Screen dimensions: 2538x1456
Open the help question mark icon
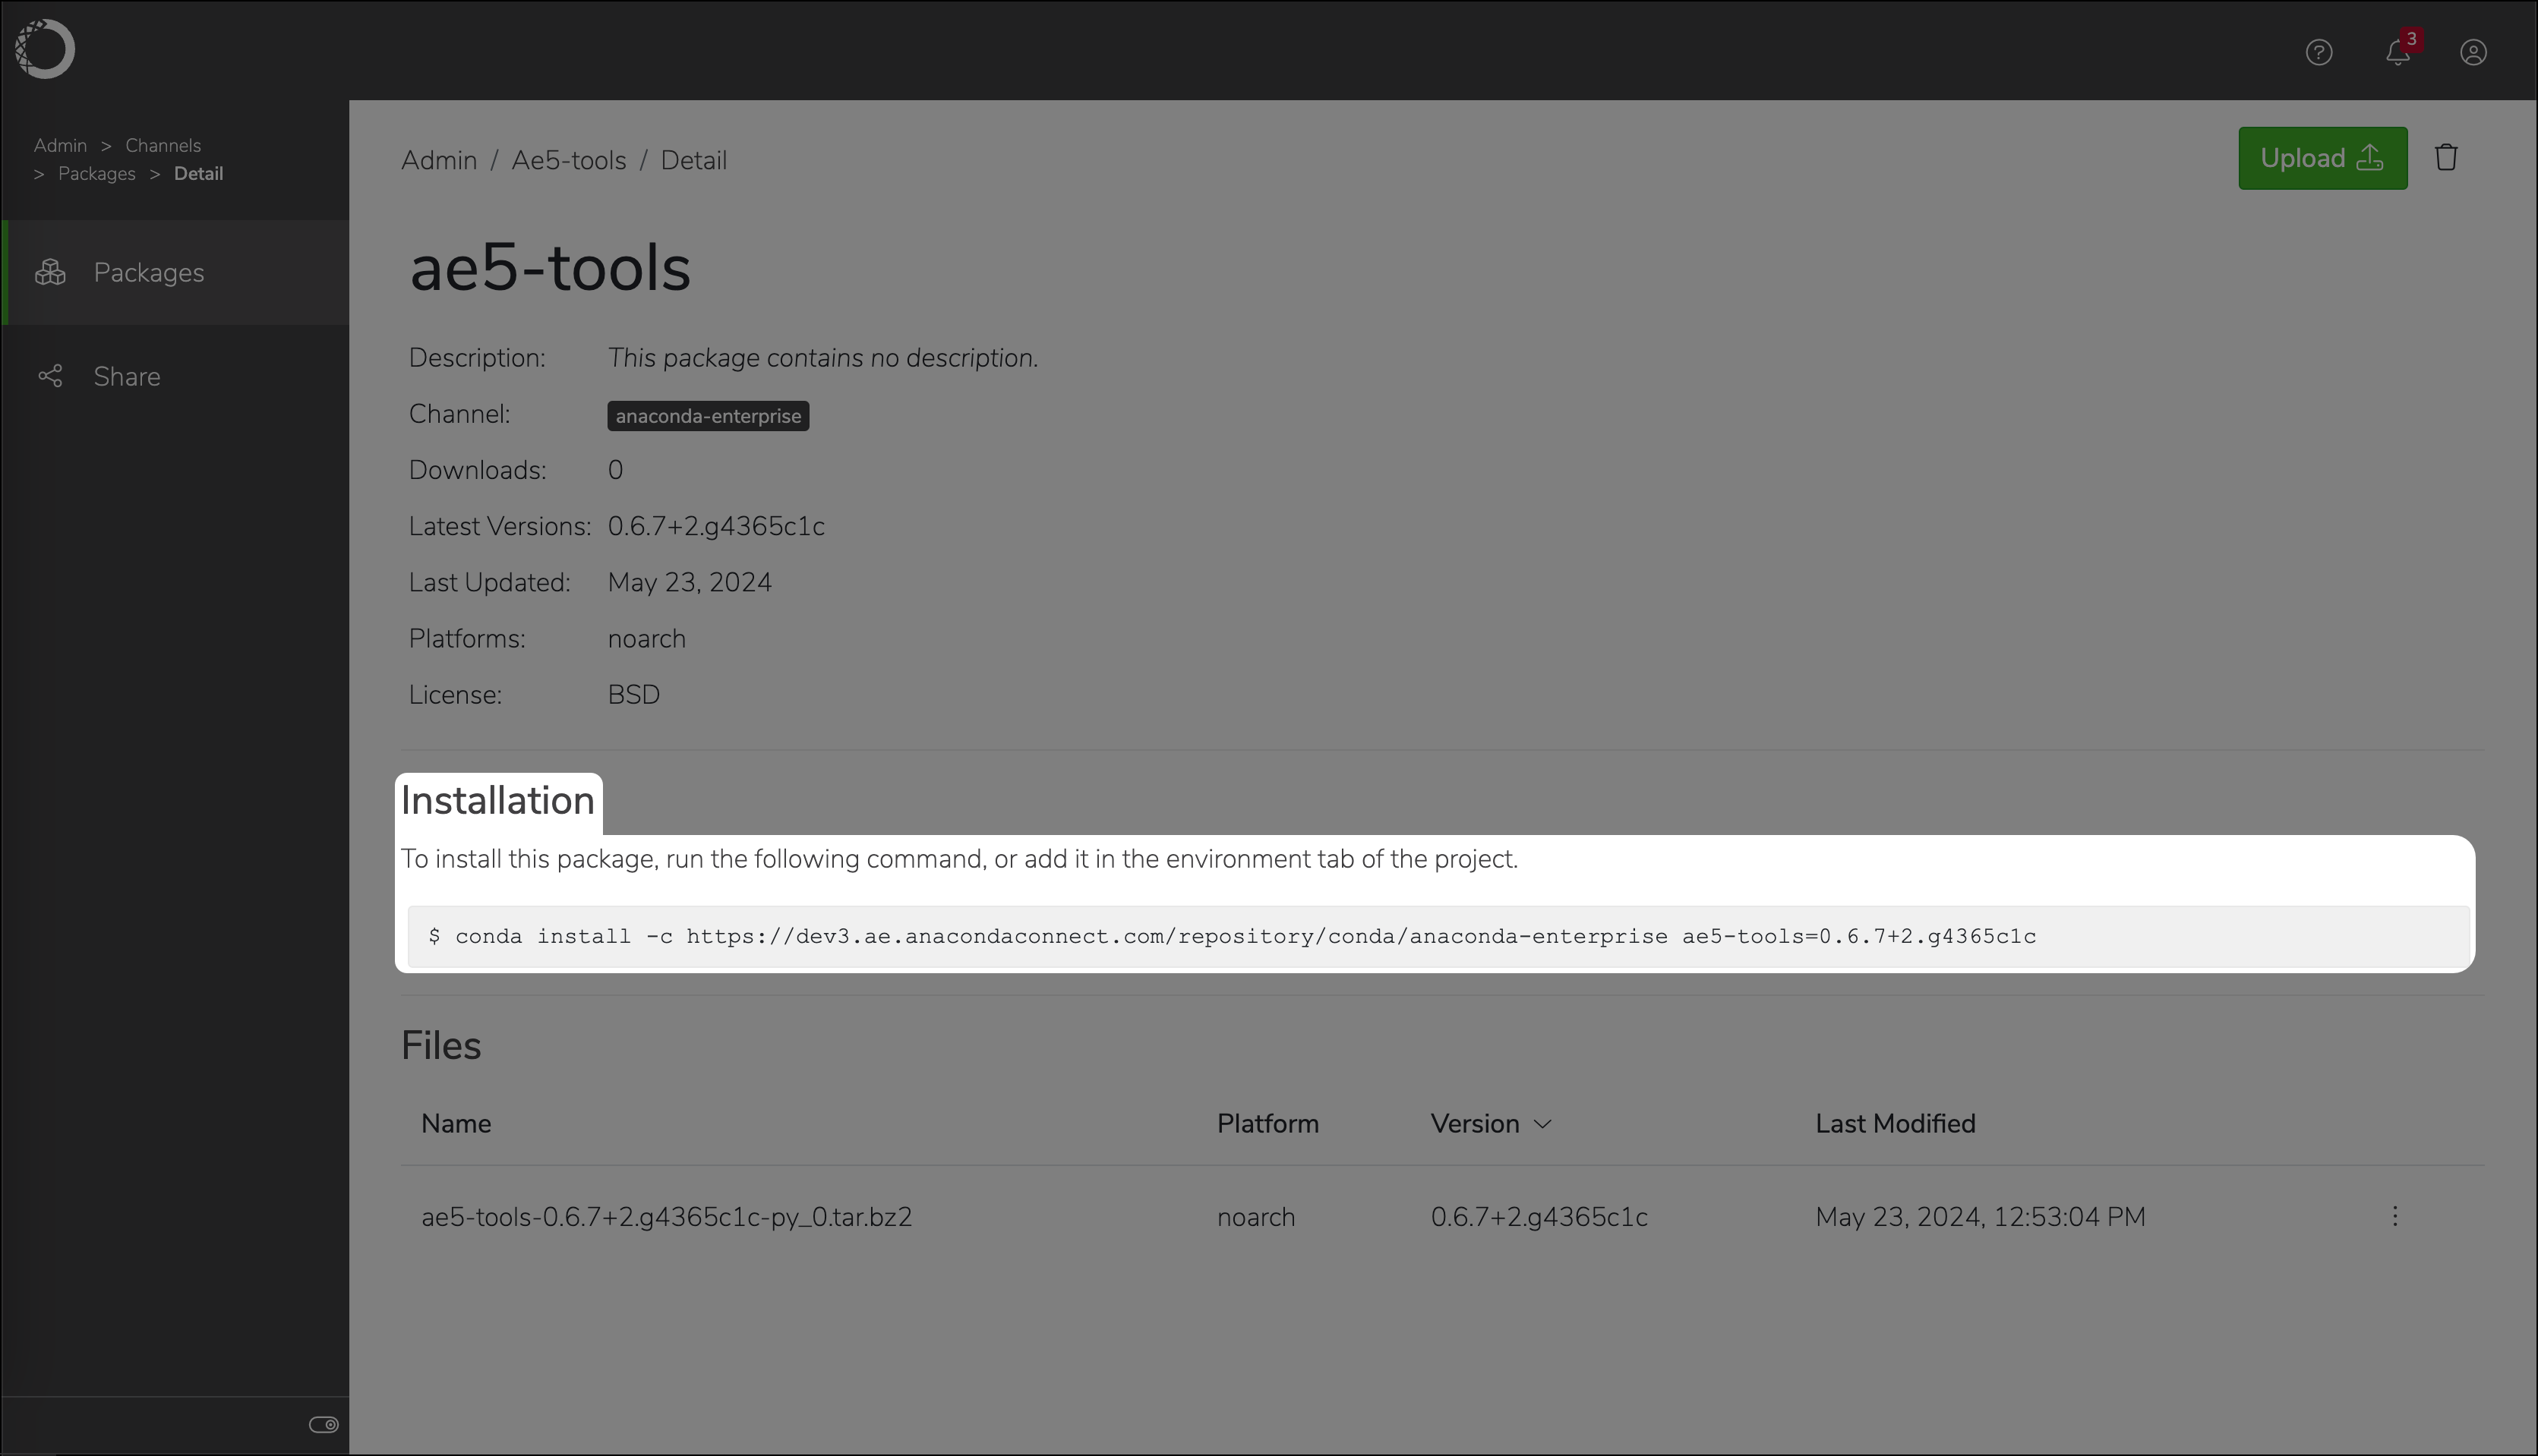pyautogui.click(x=2318, y=52)
